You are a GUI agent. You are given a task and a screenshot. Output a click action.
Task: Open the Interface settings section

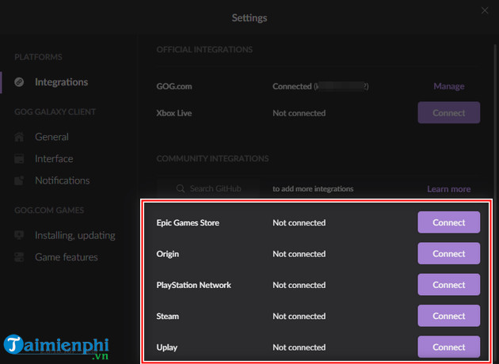pos(54,158)
